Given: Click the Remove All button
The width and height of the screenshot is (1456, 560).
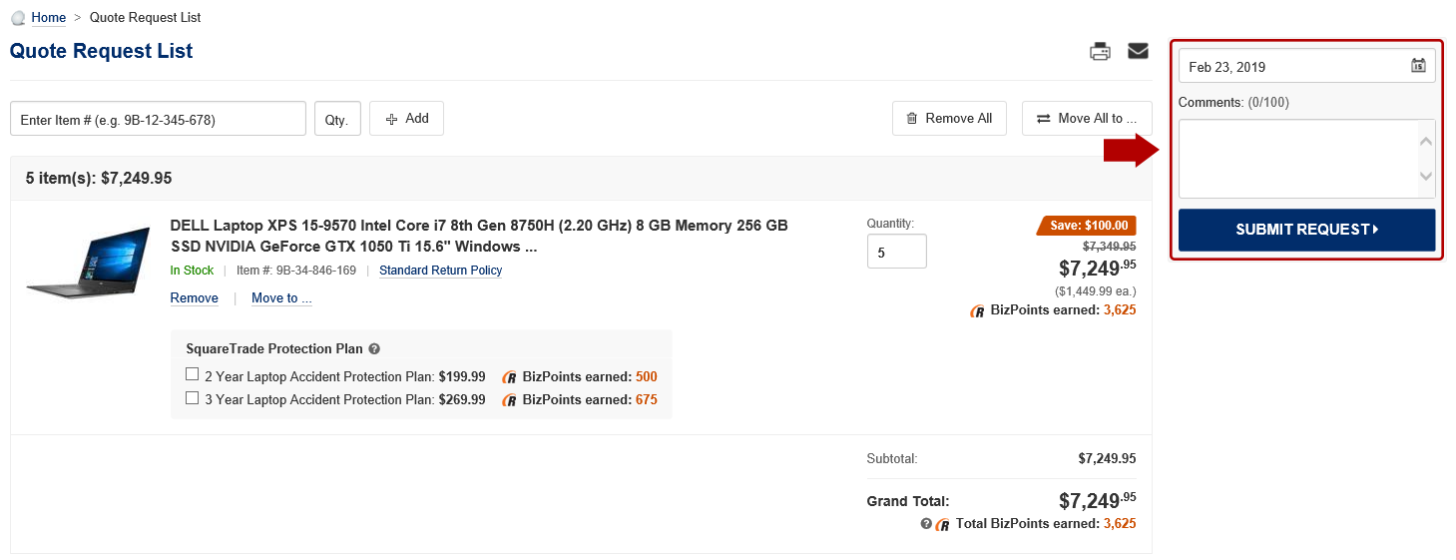Looking at the screenshot, I should tap(949, 118).
